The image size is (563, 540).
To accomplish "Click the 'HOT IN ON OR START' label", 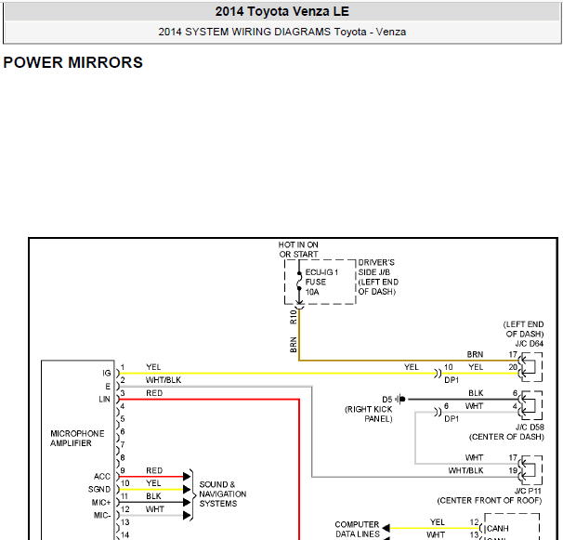I will pos(298,249).
